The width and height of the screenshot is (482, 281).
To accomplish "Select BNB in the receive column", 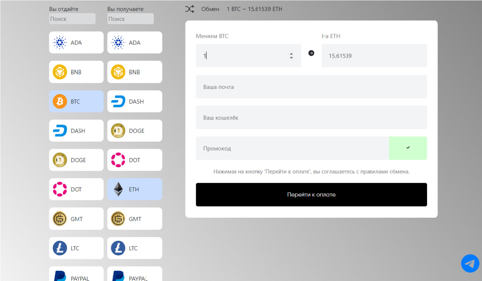I will tap(134, 72).
